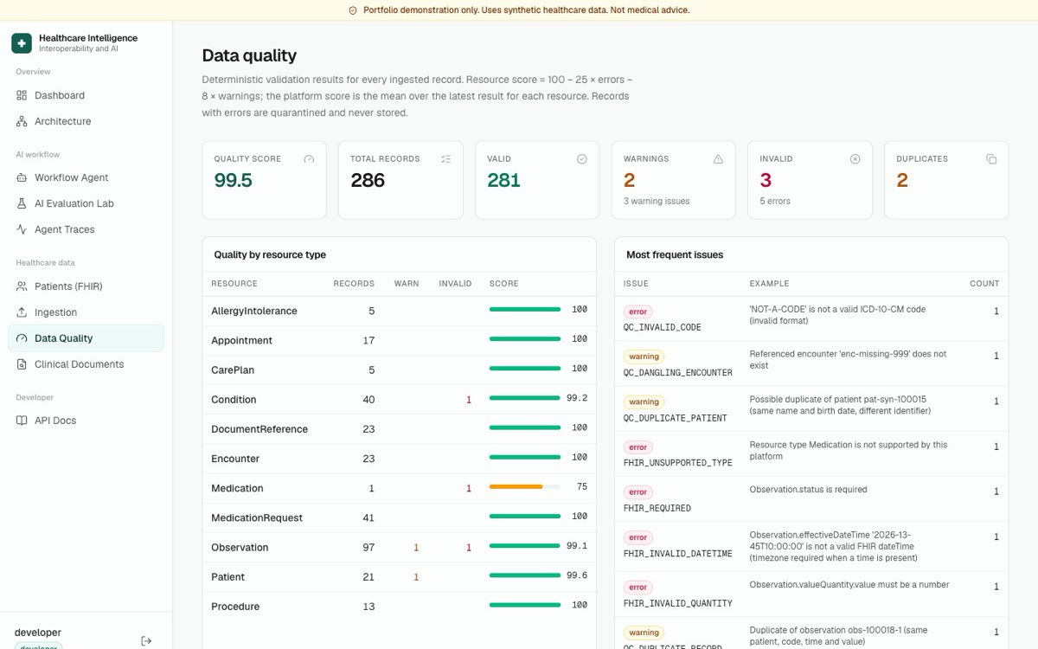1038x649 pixels.
Task: Click the Clinical Documents file icon
Action: click(22, 364)
